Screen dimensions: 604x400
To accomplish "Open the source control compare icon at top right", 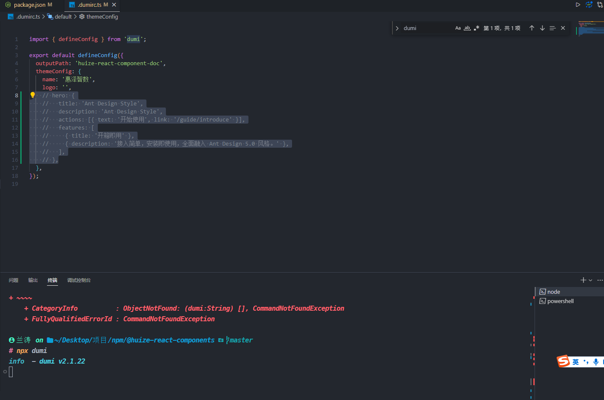I will pyautogui.click(x=600, y=5).
